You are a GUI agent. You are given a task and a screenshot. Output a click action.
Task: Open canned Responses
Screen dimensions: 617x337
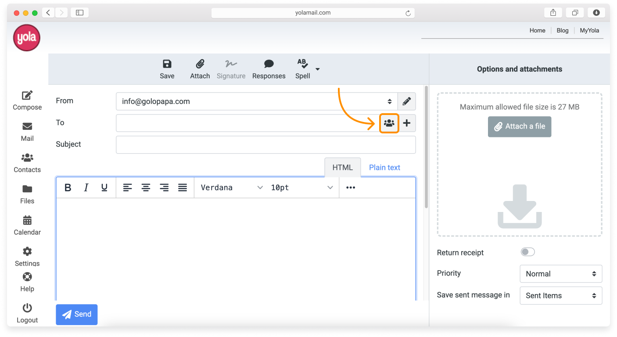coord(269,69)
